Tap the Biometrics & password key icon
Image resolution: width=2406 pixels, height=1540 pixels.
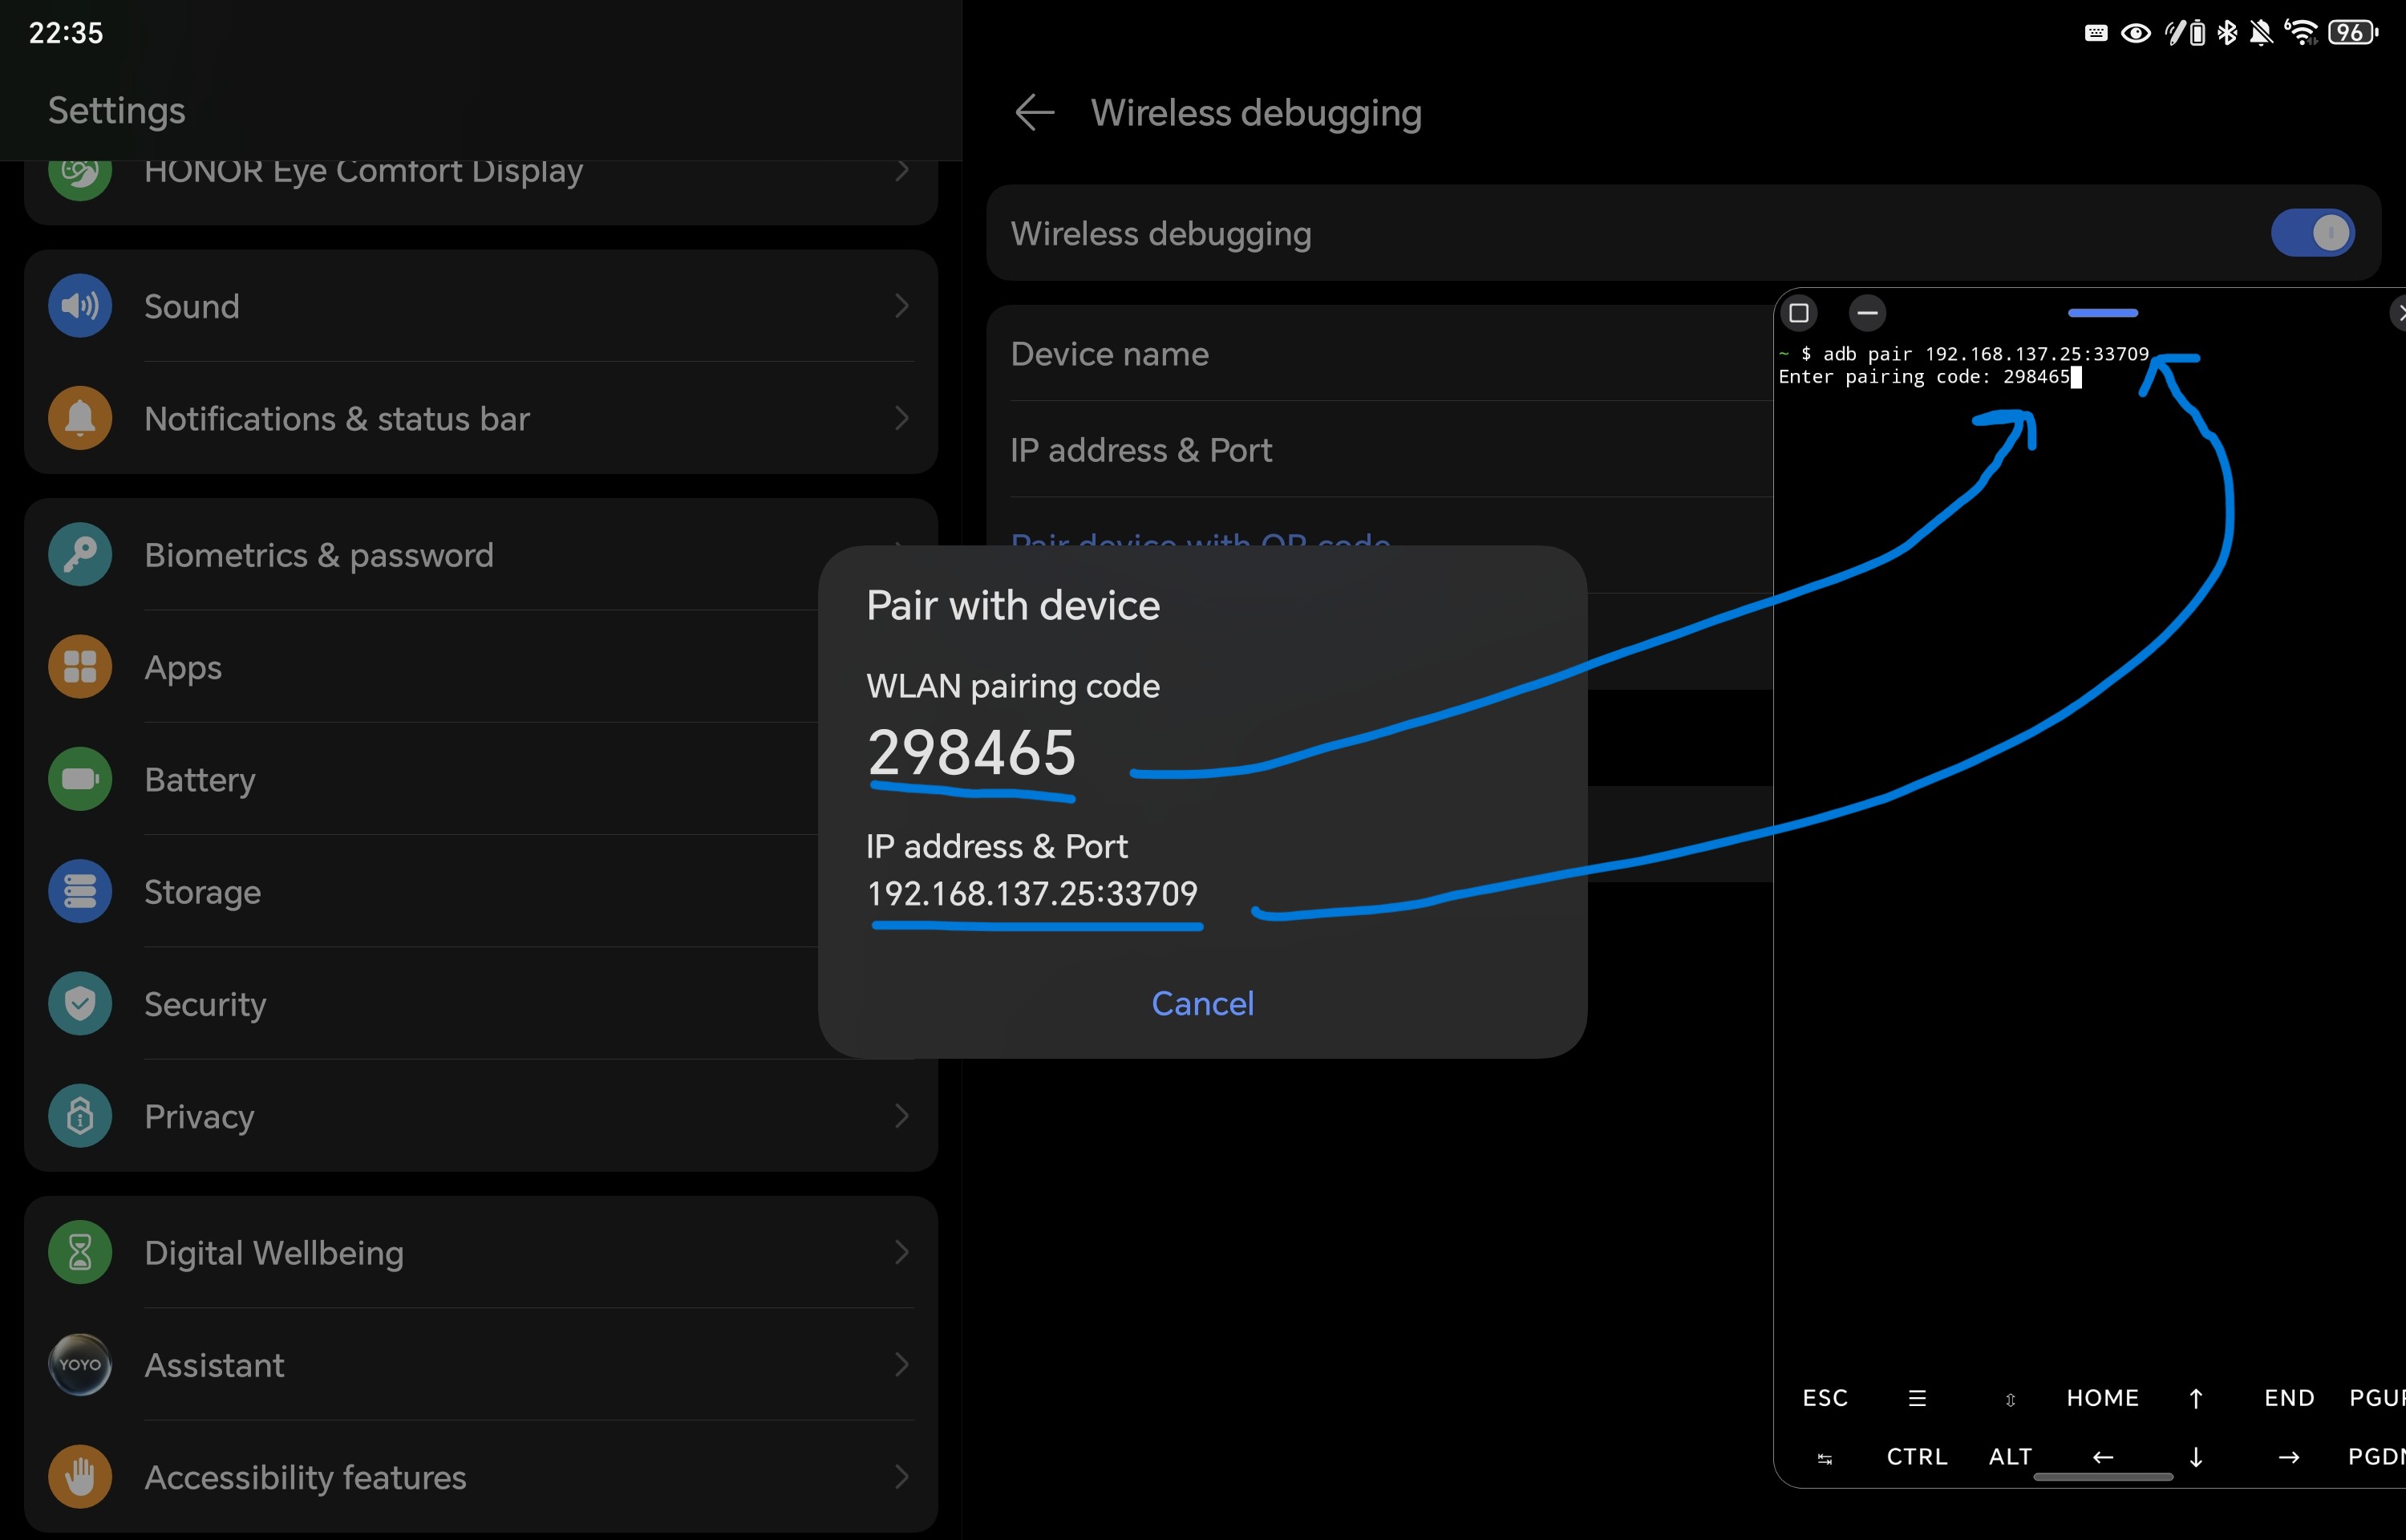pyautogui.click(x=80, y=555)
